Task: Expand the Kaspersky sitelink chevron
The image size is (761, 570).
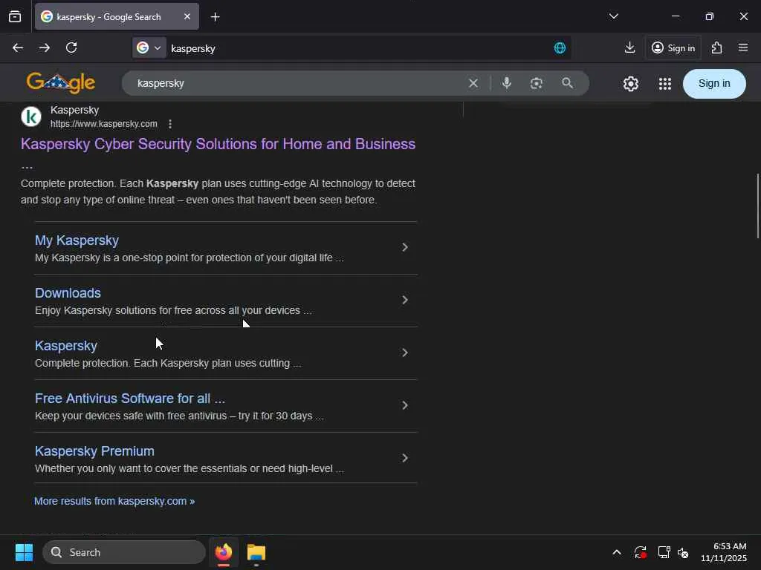Action: click(405, 353)
